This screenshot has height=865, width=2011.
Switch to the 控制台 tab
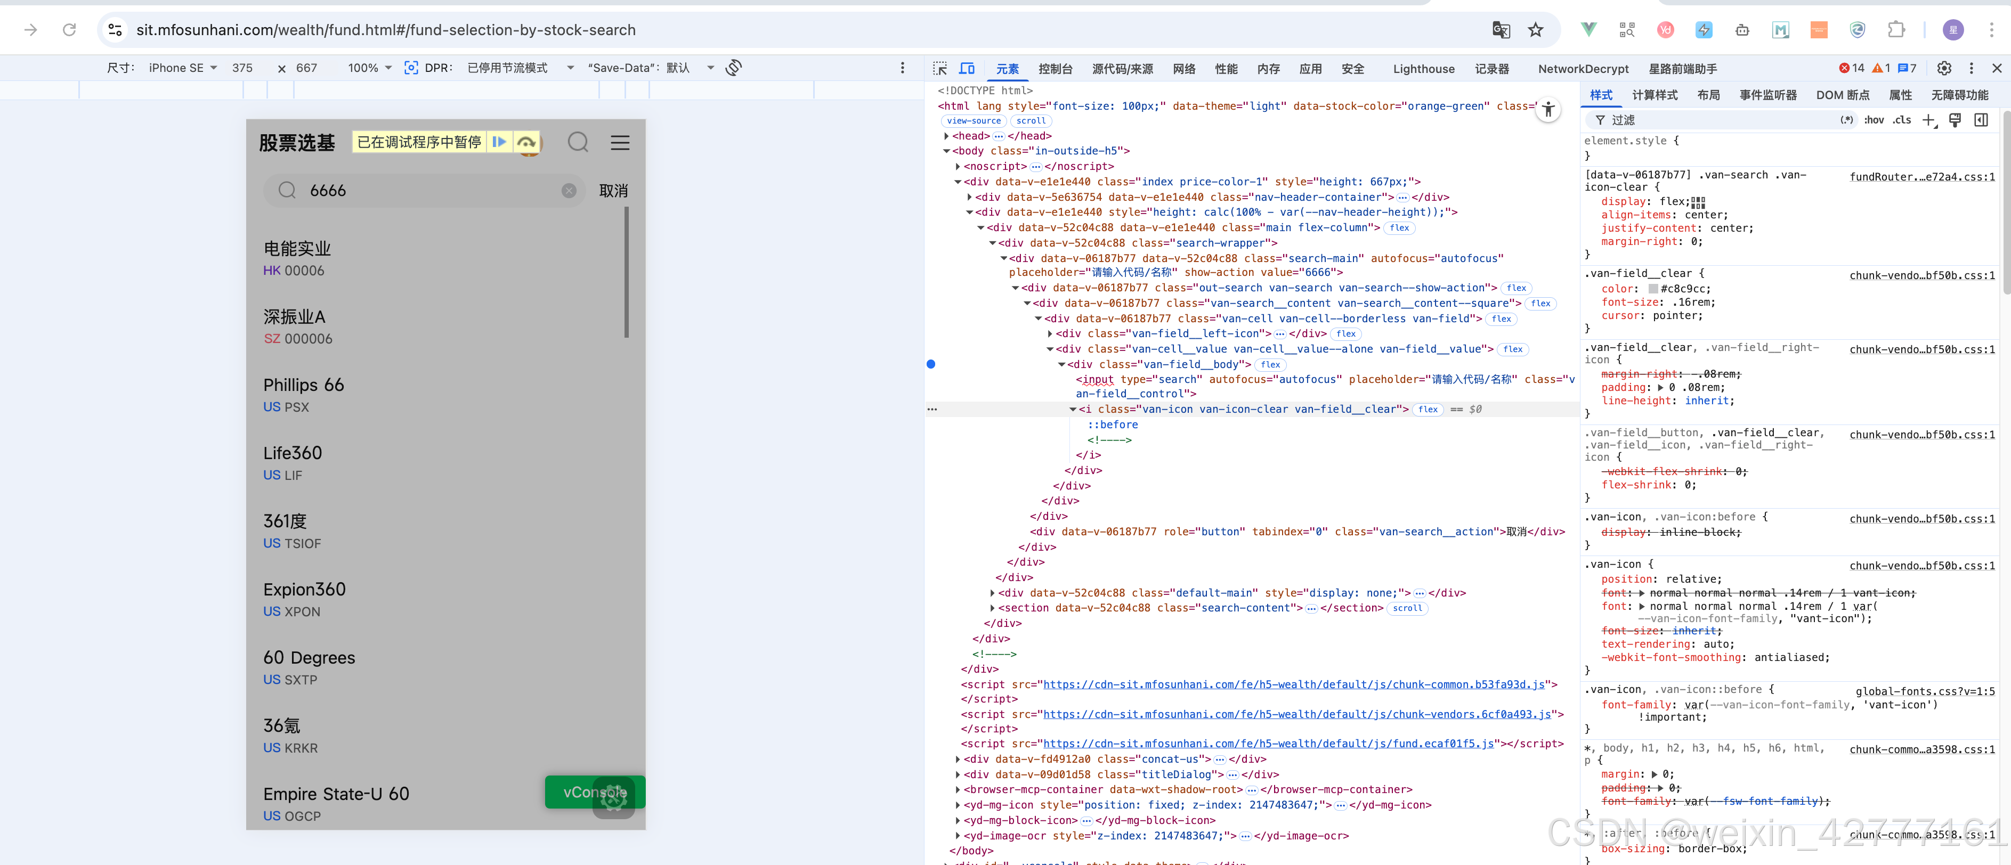click(1055, 69)
